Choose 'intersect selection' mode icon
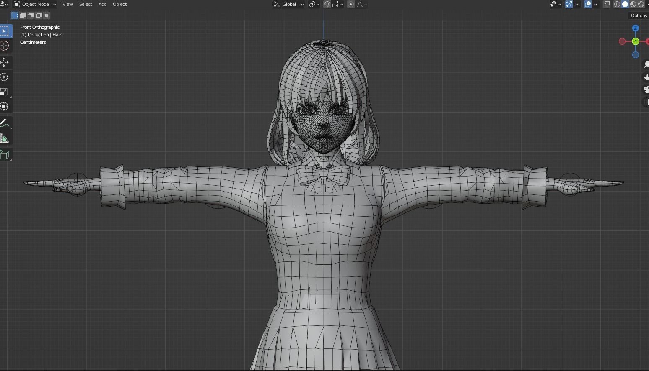649x371 pixels. click(x=47, y=15)
